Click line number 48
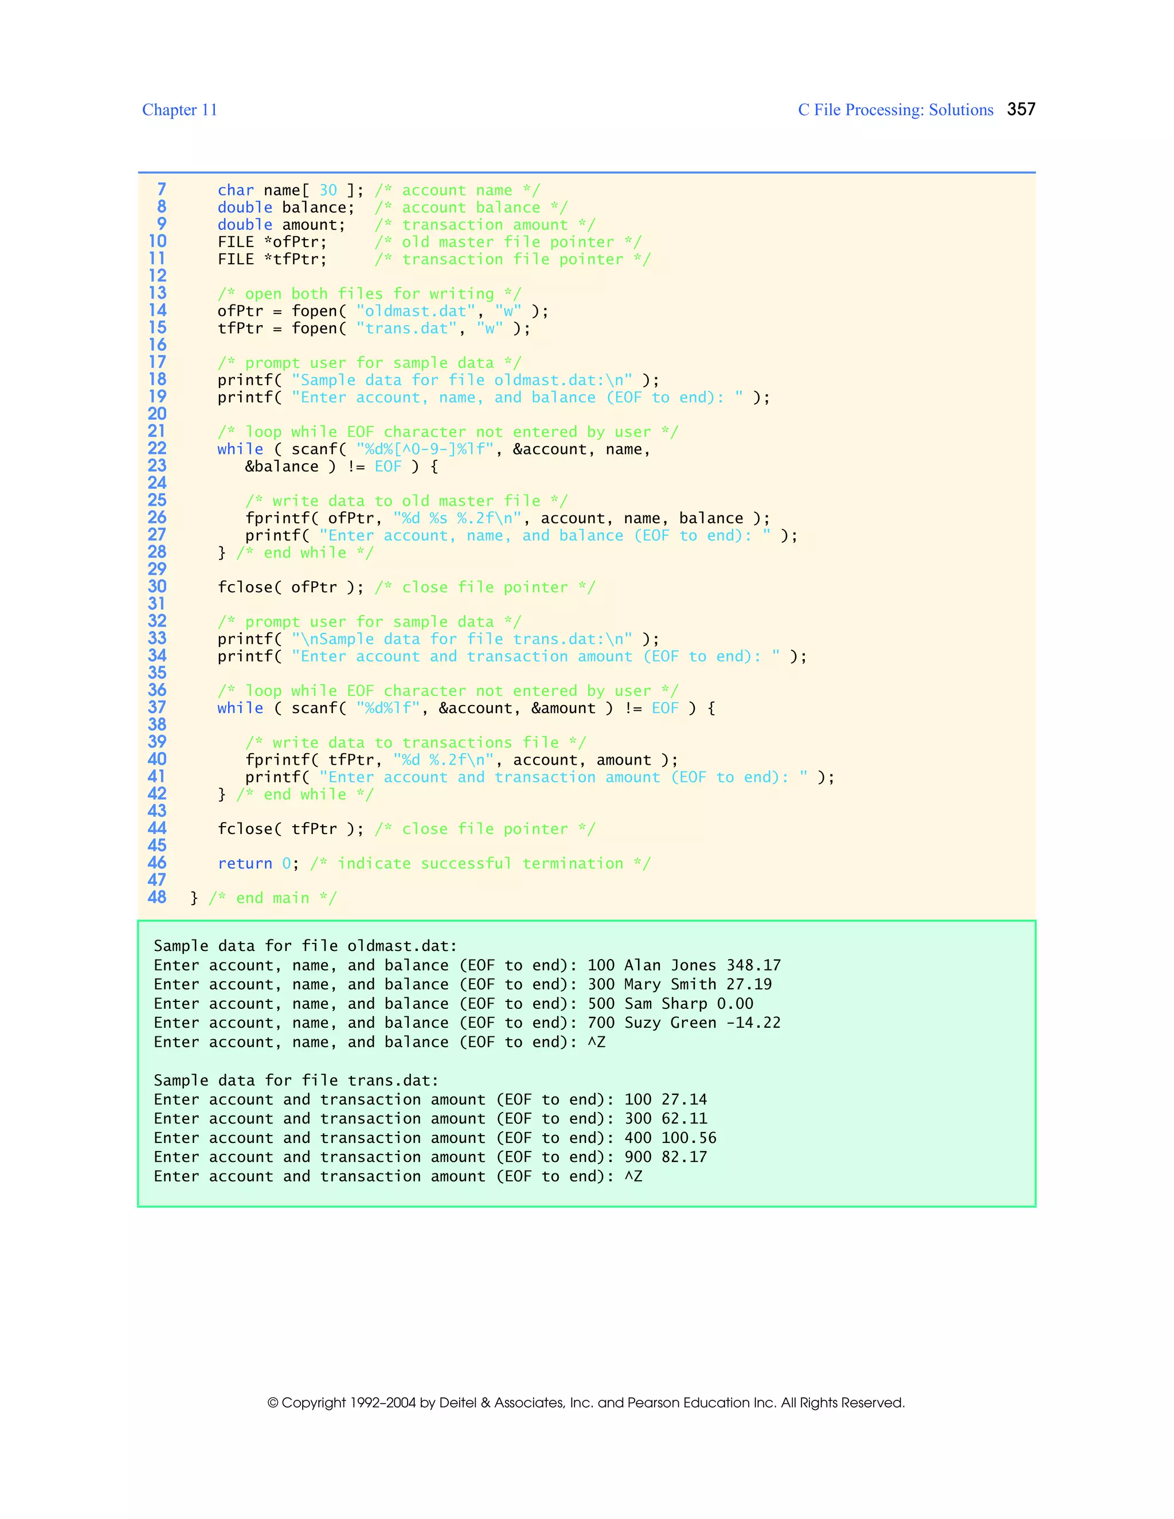 pyautogui.click(x=157, y=897)
